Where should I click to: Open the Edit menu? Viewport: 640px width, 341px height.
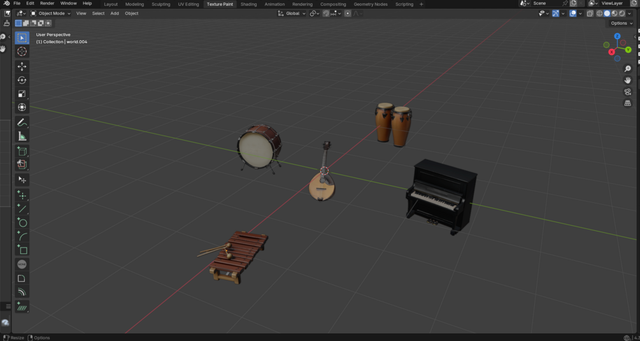[30, 3]
